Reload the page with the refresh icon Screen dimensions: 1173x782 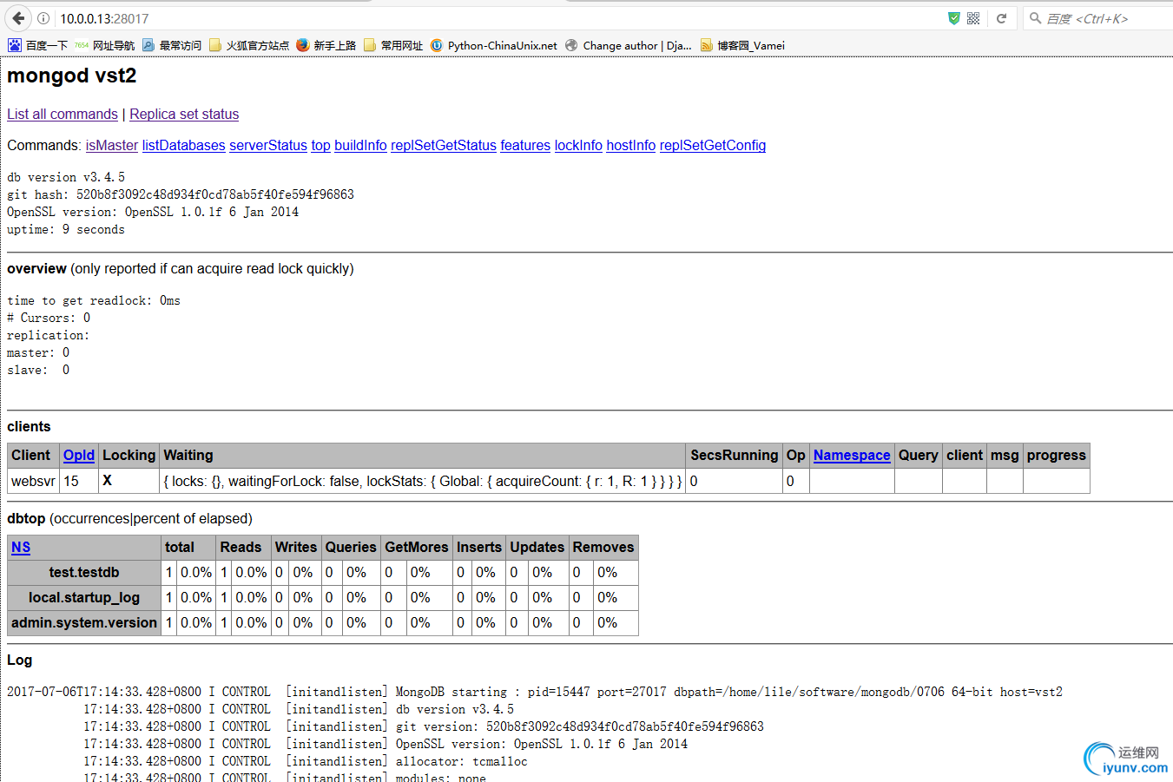[1001, 18]
